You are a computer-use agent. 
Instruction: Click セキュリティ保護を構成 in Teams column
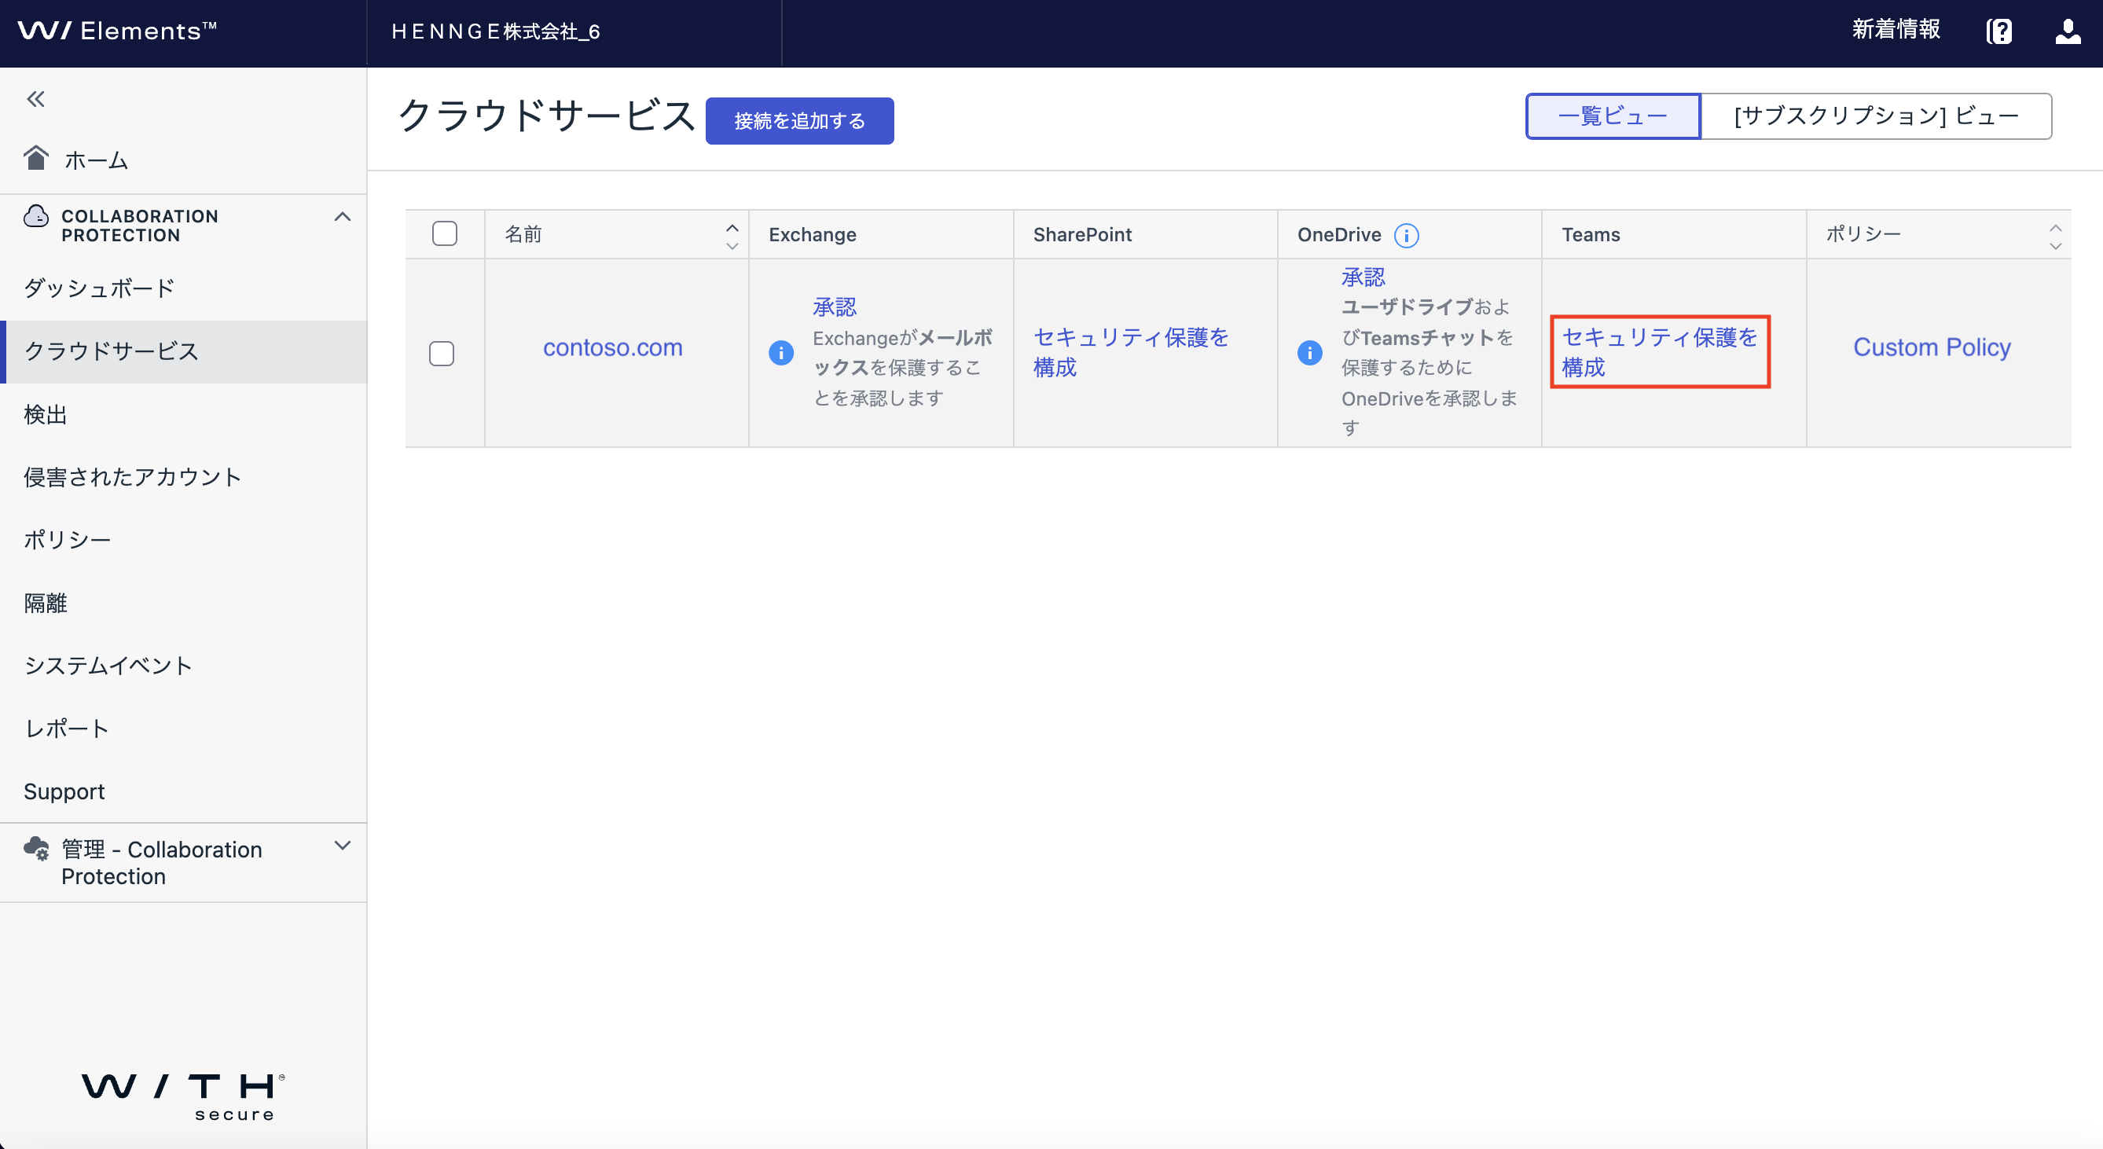1660,352
